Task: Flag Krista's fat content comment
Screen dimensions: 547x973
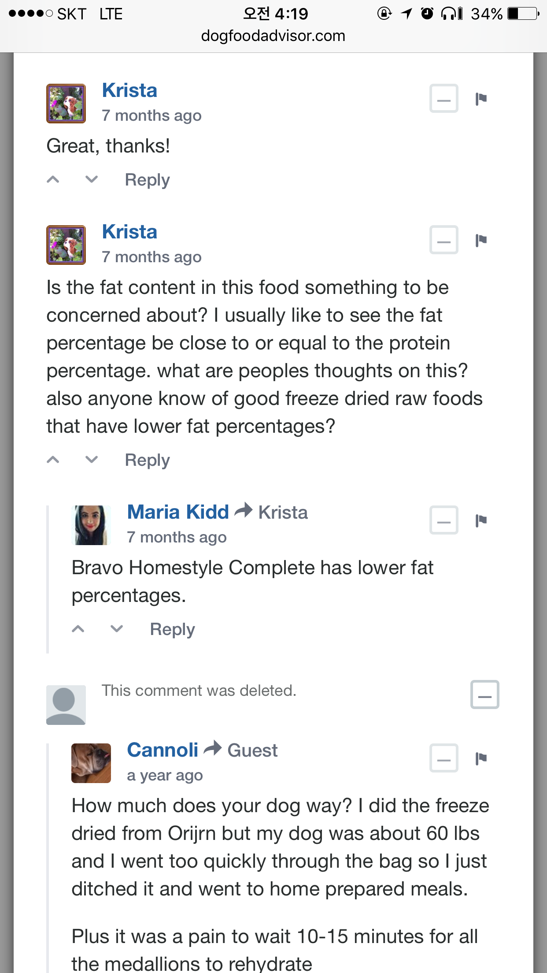Action: coord(481,240)
